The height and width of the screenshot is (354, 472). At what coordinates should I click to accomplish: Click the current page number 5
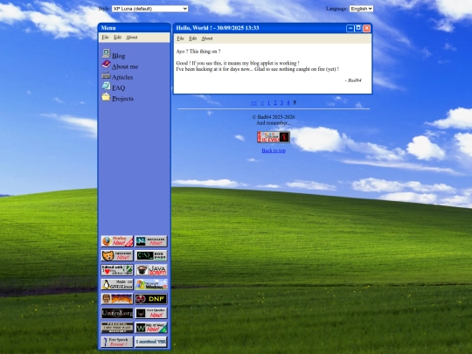[x=295, y=102]
